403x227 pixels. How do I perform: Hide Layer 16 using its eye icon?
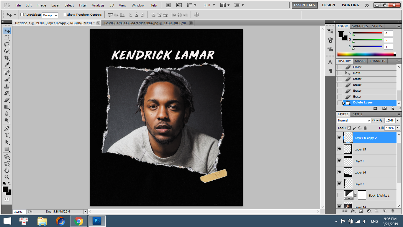tap(339, 172)
